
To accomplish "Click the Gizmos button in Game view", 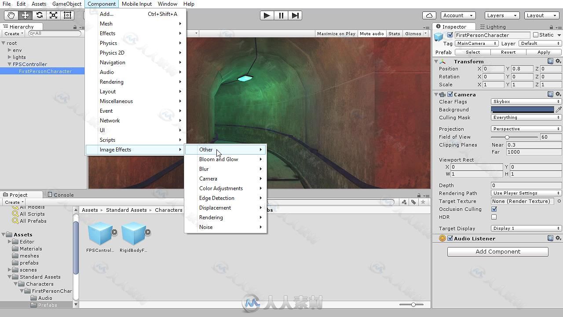I will pyautogui.click(x=416, y=33).
